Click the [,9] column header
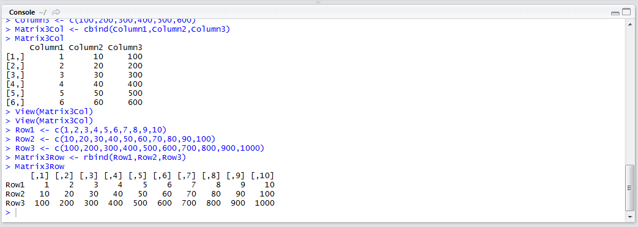Screen dimensions: 638x227 pyautogui.click(x=236, y=176)
